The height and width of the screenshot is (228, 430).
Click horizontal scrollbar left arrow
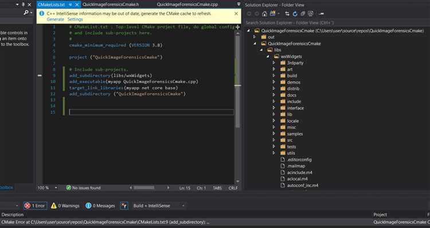coord(131,188)
